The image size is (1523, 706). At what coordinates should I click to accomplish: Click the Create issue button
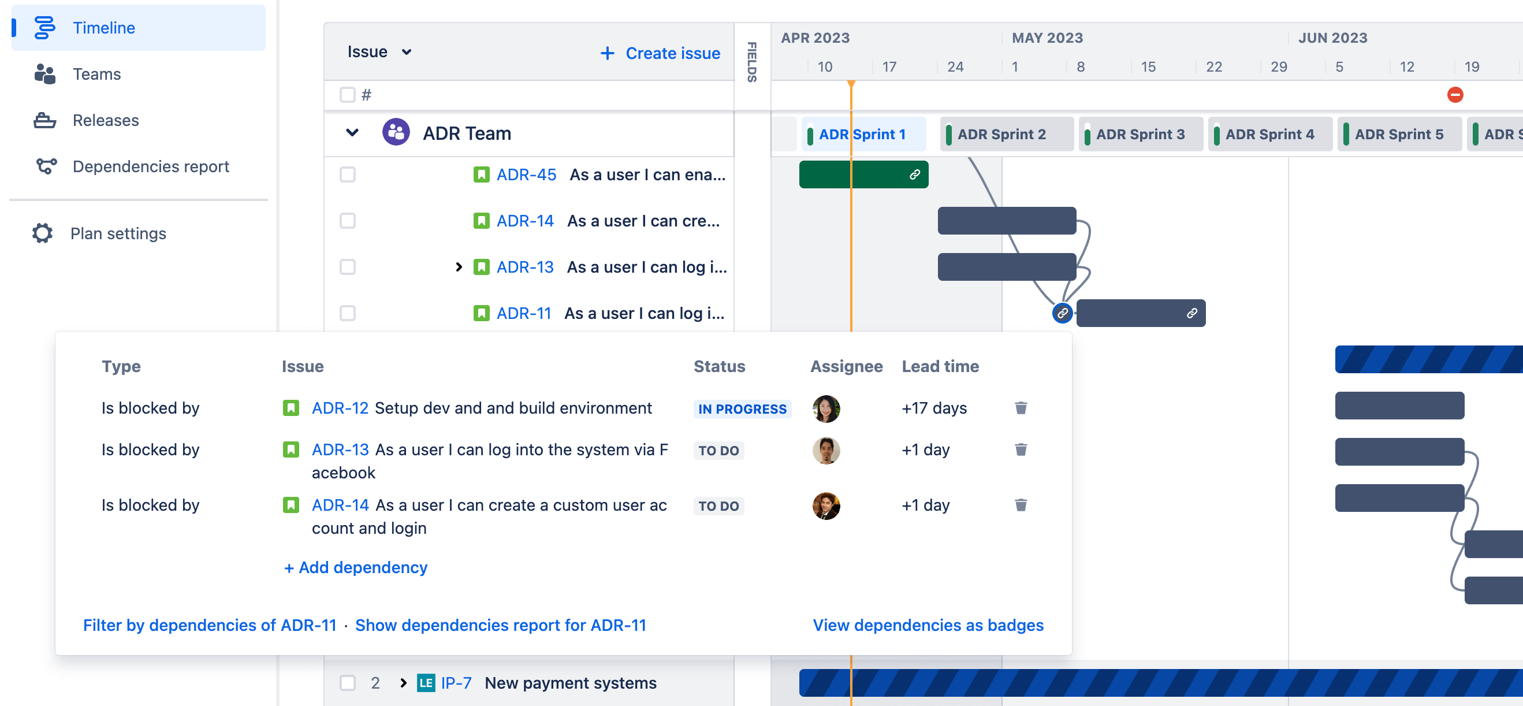[x=659, y=53]
